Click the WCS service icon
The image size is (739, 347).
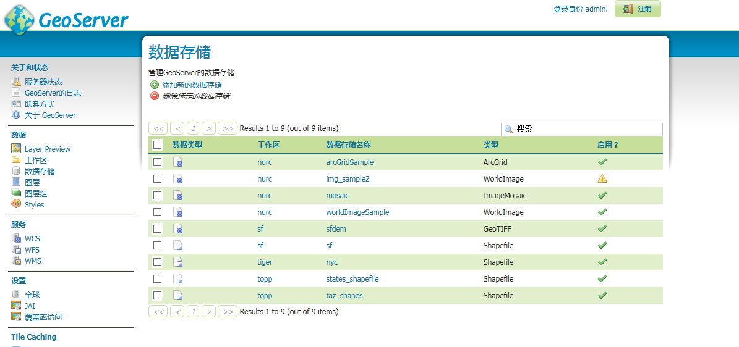16,238
